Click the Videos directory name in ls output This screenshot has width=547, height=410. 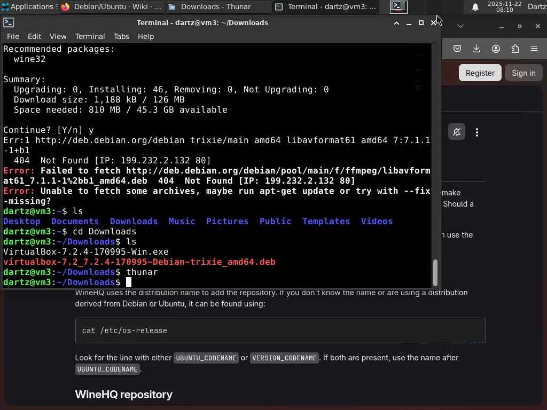point(377,222)
